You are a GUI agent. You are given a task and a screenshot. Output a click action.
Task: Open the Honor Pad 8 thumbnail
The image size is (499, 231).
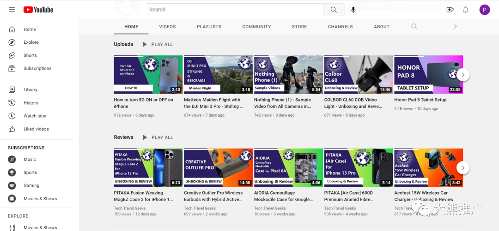(x=429, y=75)
